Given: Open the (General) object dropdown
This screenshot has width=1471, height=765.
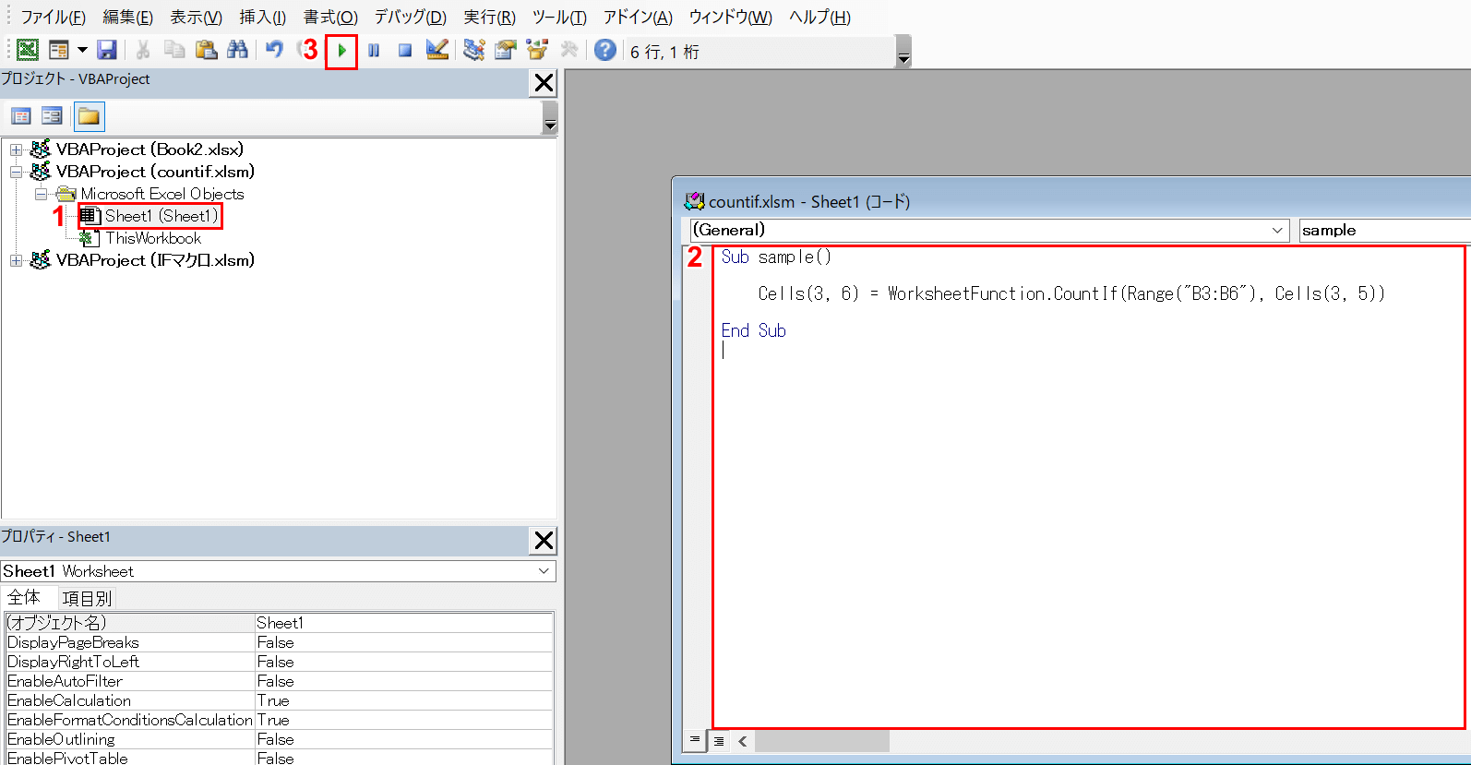Looking at the screenshot, I should tap(1277, 231).
